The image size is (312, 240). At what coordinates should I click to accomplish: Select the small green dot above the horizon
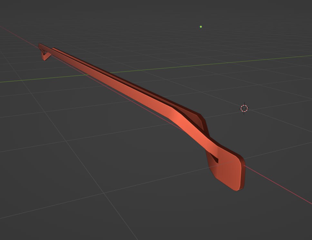[x=201, y=27]
